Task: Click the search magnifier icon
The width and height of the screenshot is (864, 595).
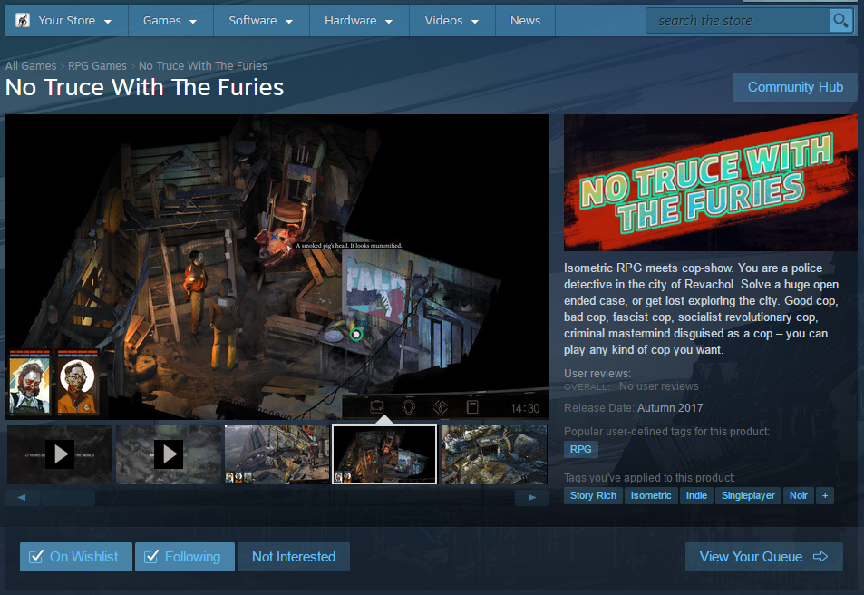Action: (840, 21)
